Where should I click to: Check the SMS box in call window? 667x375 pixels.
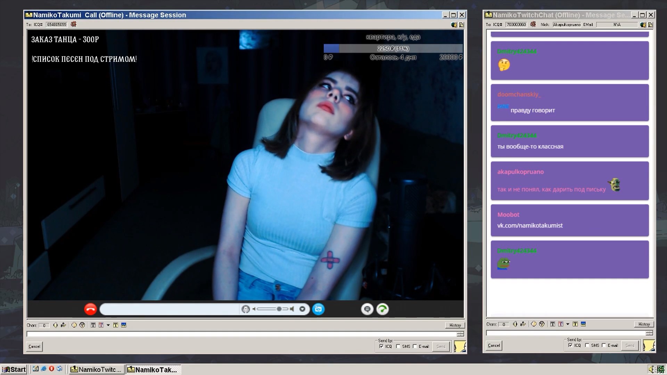coord(398,346)
